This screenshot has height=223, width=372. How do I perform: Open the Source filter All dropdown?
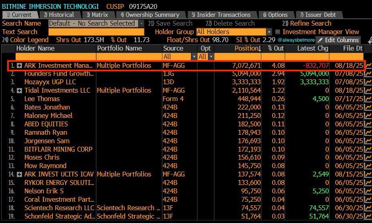pyautogui.click(x=194, y=57)
